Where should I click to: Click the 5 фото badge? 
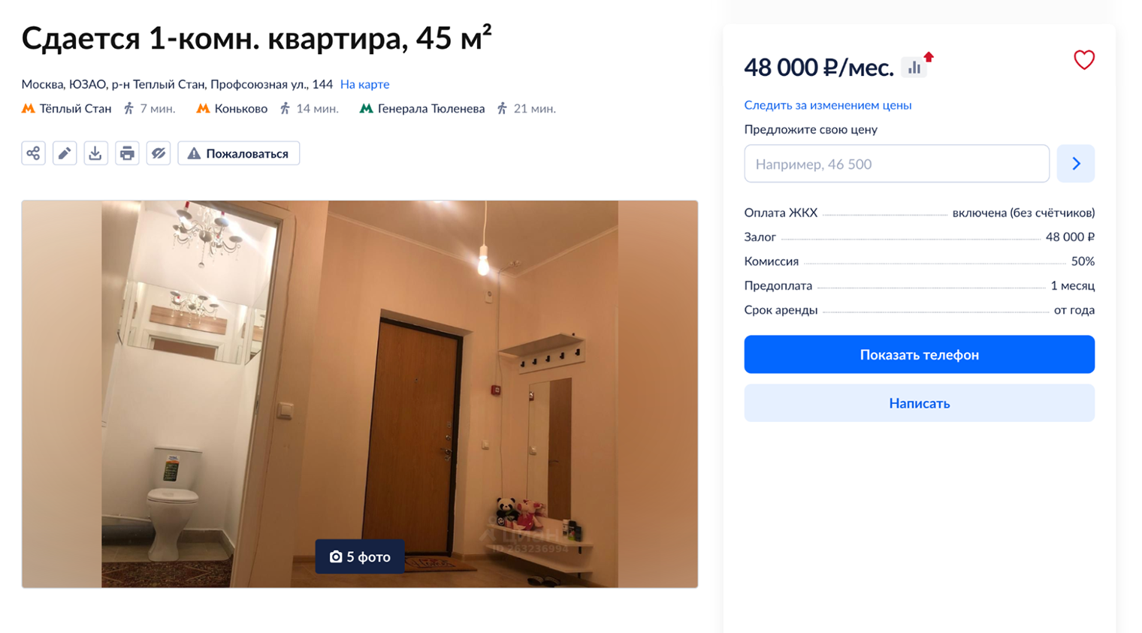click(360, 556)
